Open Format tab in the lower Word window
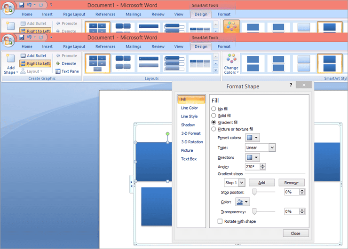The height and width of the screenshot is (249, 348). (x=224, y=47)
